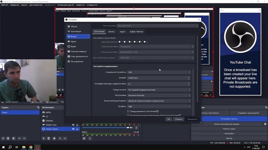
Task: Add a new source with Sources plus icon
Action: coord(44,138)
